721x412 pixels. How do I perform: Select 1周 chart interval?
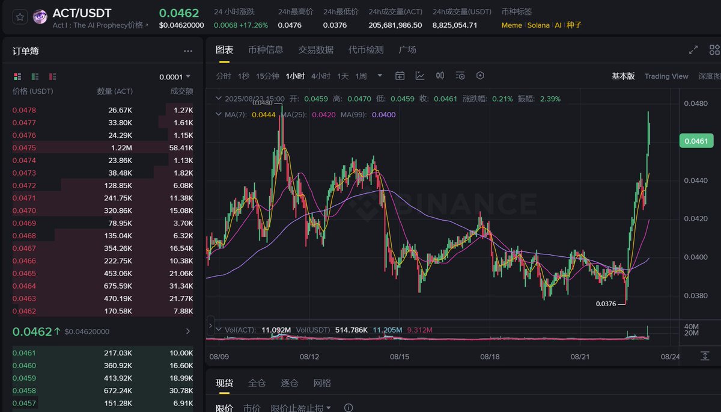pyautogui.click(x=361, y=76)
